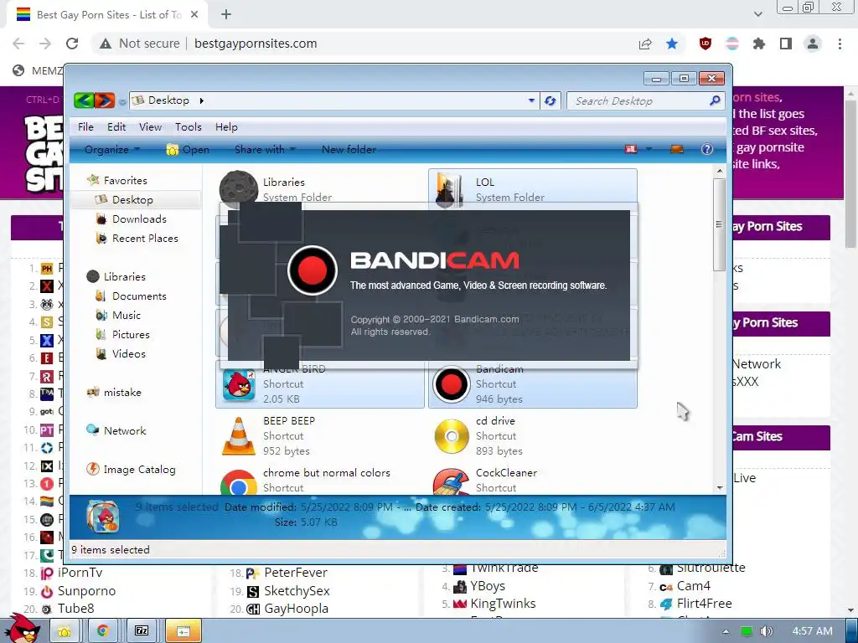Open the view options dropdown arrow
The height and width of the screenshot is (643, 858).
pos(649,149)
